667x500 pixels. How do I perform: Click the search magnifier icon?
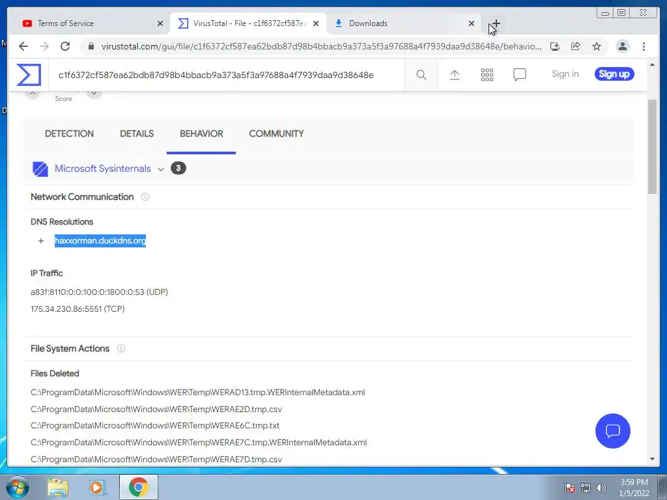pos(421,75)
